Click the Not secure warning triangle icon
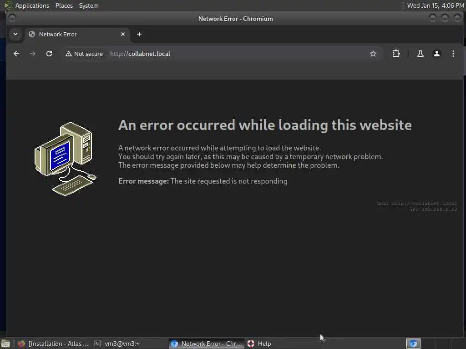This screenshot has height=349, width=466. [x=69, y=54]
